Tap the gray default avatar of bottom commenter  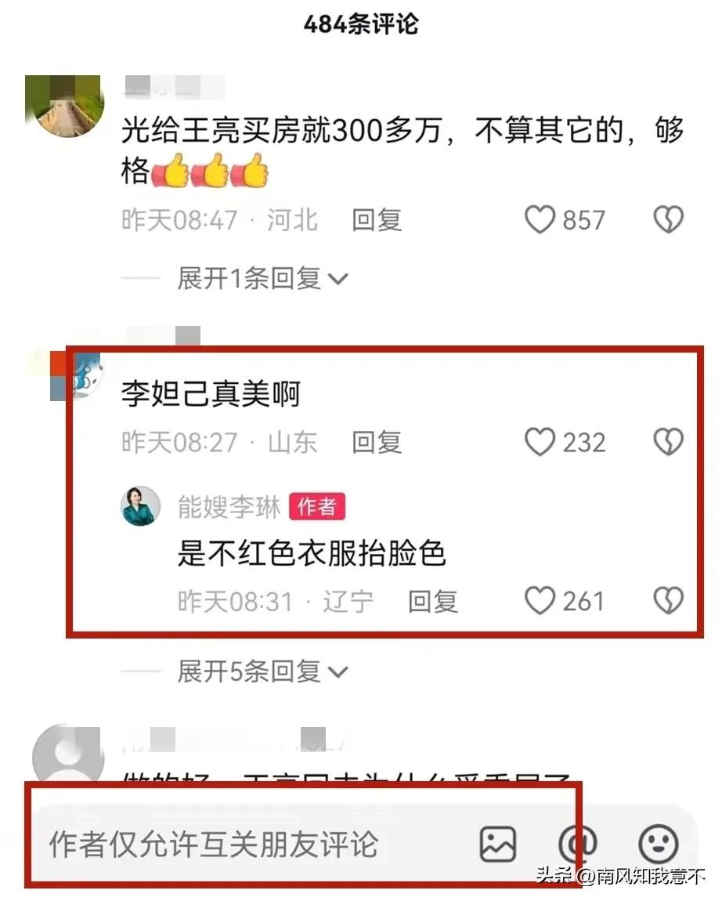point(68,754)
